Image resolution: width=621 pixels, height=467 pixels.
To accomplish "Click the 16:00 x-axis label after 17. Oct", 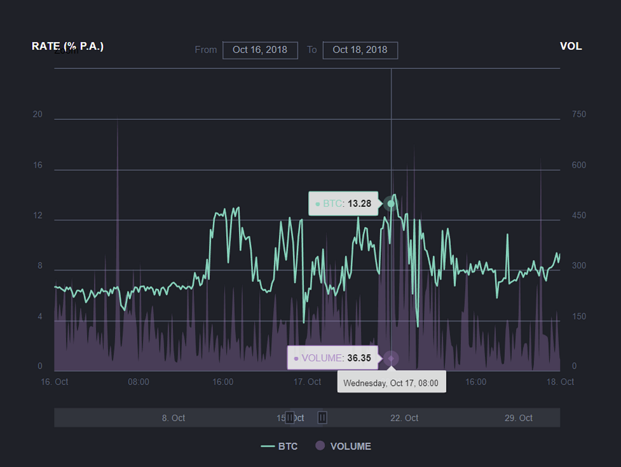I will pos(476,382).
